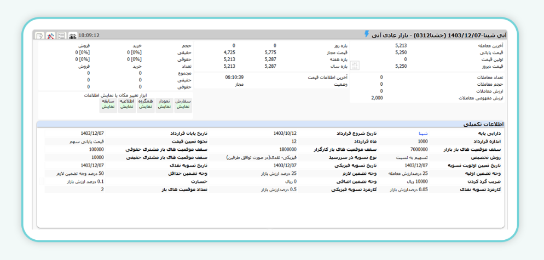Click the وضعیت status value مجاز
The image size is (544, 260).
pyautogui.click(x=239, y=84)
